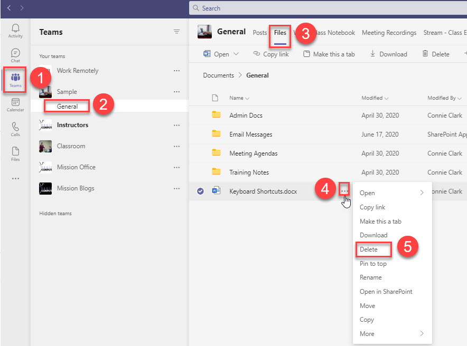
Task: Expand the Hidden teams section
Action: coord(55,214)
